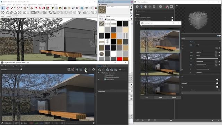The width and height of the screenshot is (222, 125).
Task: Expand LIGHT_GEN_DOME tree item
Action: click(x=136, y=17)
